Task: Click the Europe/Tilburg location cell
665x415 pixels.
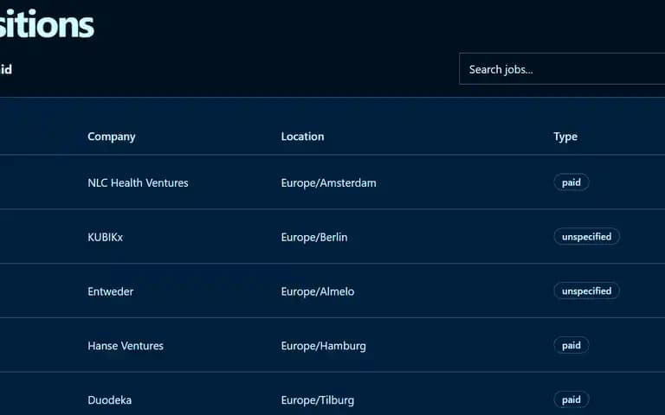Action: [x=318, y=400]
